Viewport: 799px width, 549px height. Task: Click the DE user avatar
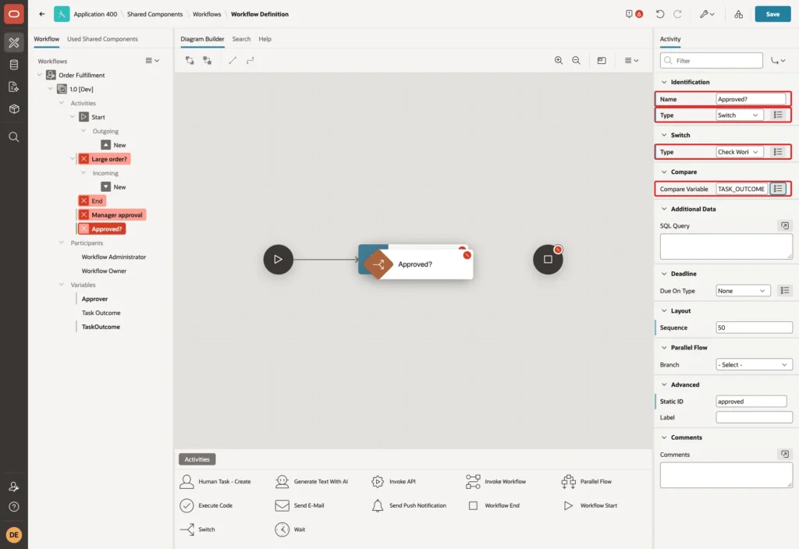point(14,535)
